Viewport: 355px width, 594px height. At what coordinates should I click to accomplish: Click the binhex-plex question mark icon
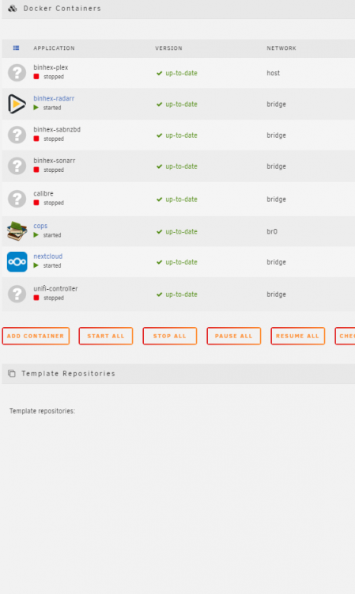tap(17, 73)
